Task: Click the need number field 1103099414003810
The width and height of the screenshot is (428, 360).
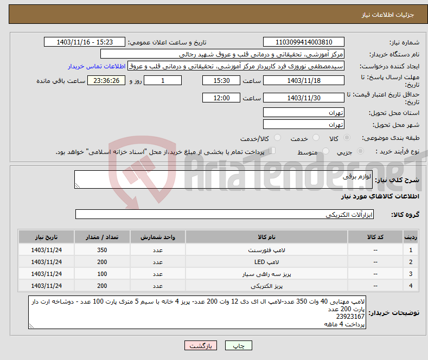Action: coord(304,42)
